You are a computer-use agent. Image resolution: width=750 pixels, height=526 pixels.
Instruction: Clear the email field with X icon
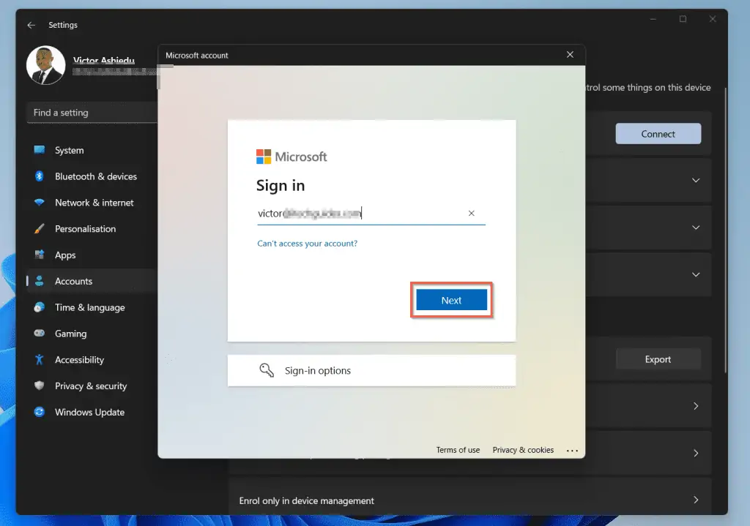point(471,213)
